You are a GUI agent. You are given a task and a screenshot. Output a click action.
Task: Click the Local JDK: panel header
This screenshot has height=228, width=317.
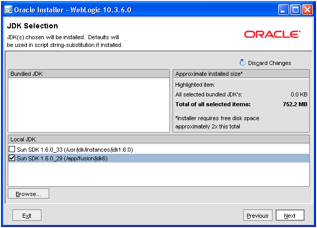pyautogui.click(x=159, y=139)
